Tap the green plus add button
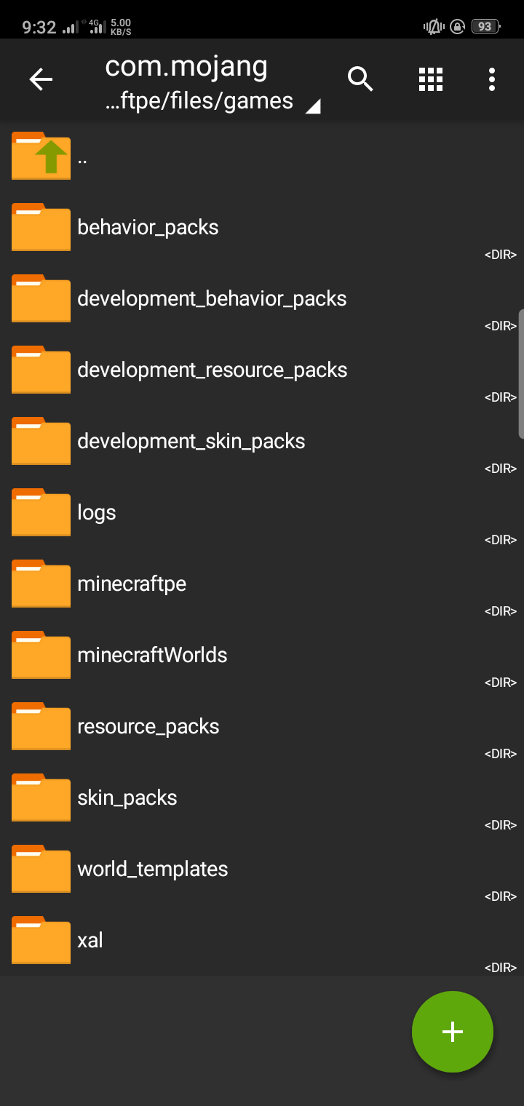Screen dimensions: 524x1106 pyautogui.click(x=453, y=1032)
